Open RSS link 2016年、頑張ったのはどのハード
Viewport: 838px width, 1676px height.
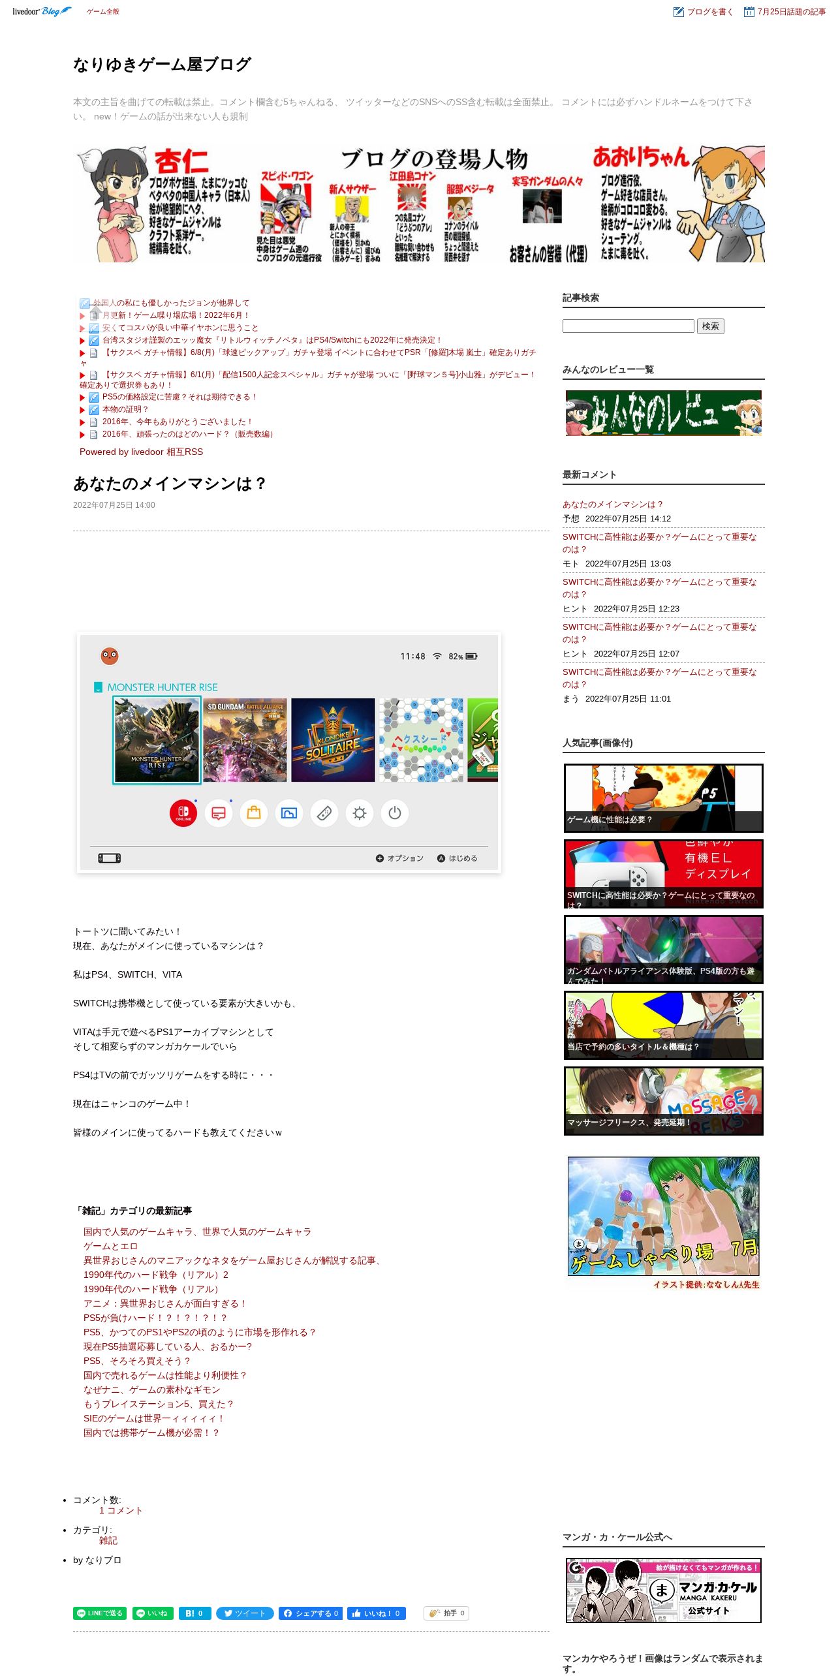(189, 434)
